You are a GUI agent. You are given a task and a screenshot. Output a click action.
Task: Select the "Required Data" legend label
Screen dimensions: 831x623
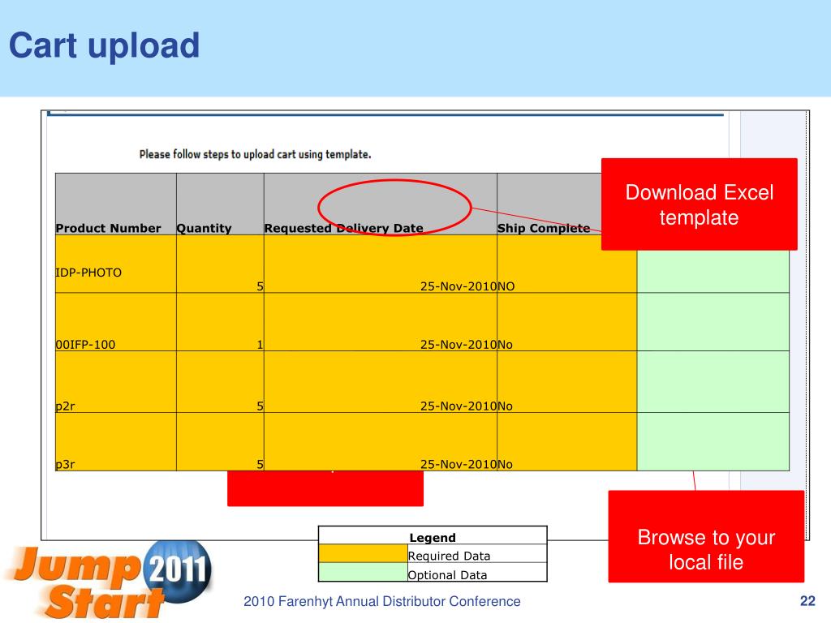[450, 556]
